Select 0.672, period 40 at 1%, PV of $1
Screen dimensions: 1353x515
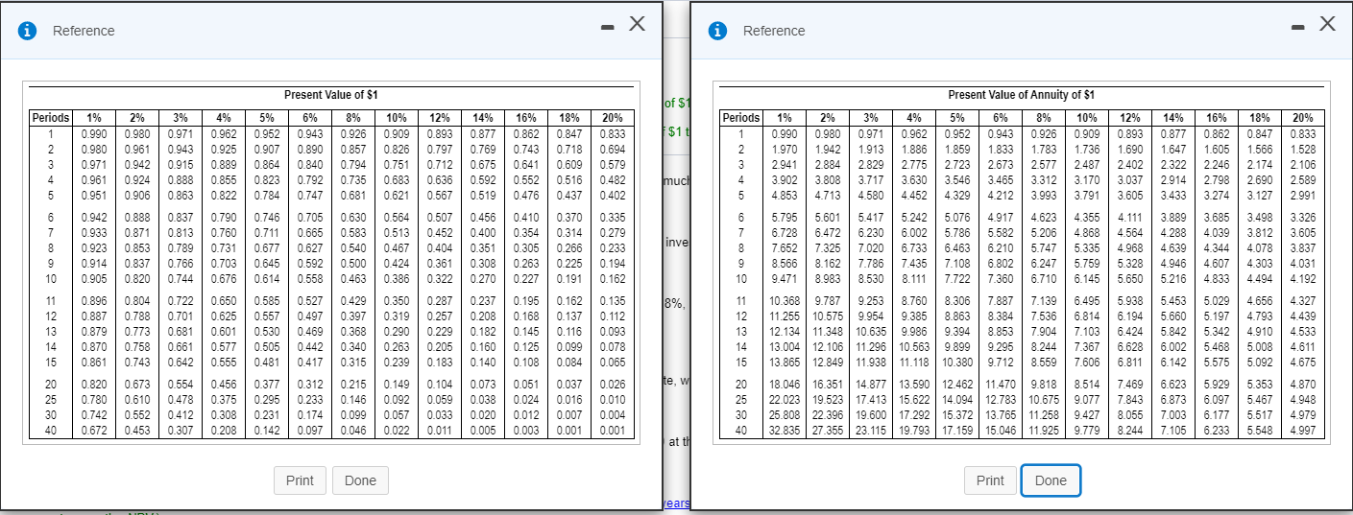(x=94, y=432)
